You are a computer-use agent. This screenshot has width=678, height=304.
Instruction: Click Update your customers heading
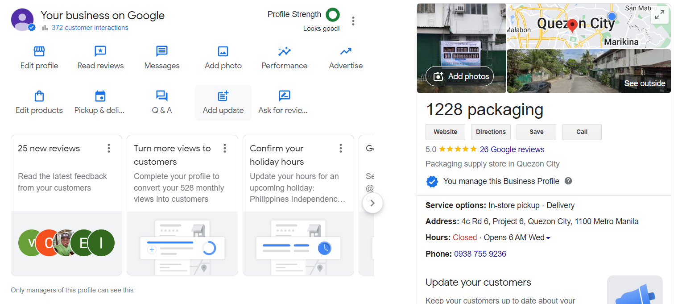[478, 283]
